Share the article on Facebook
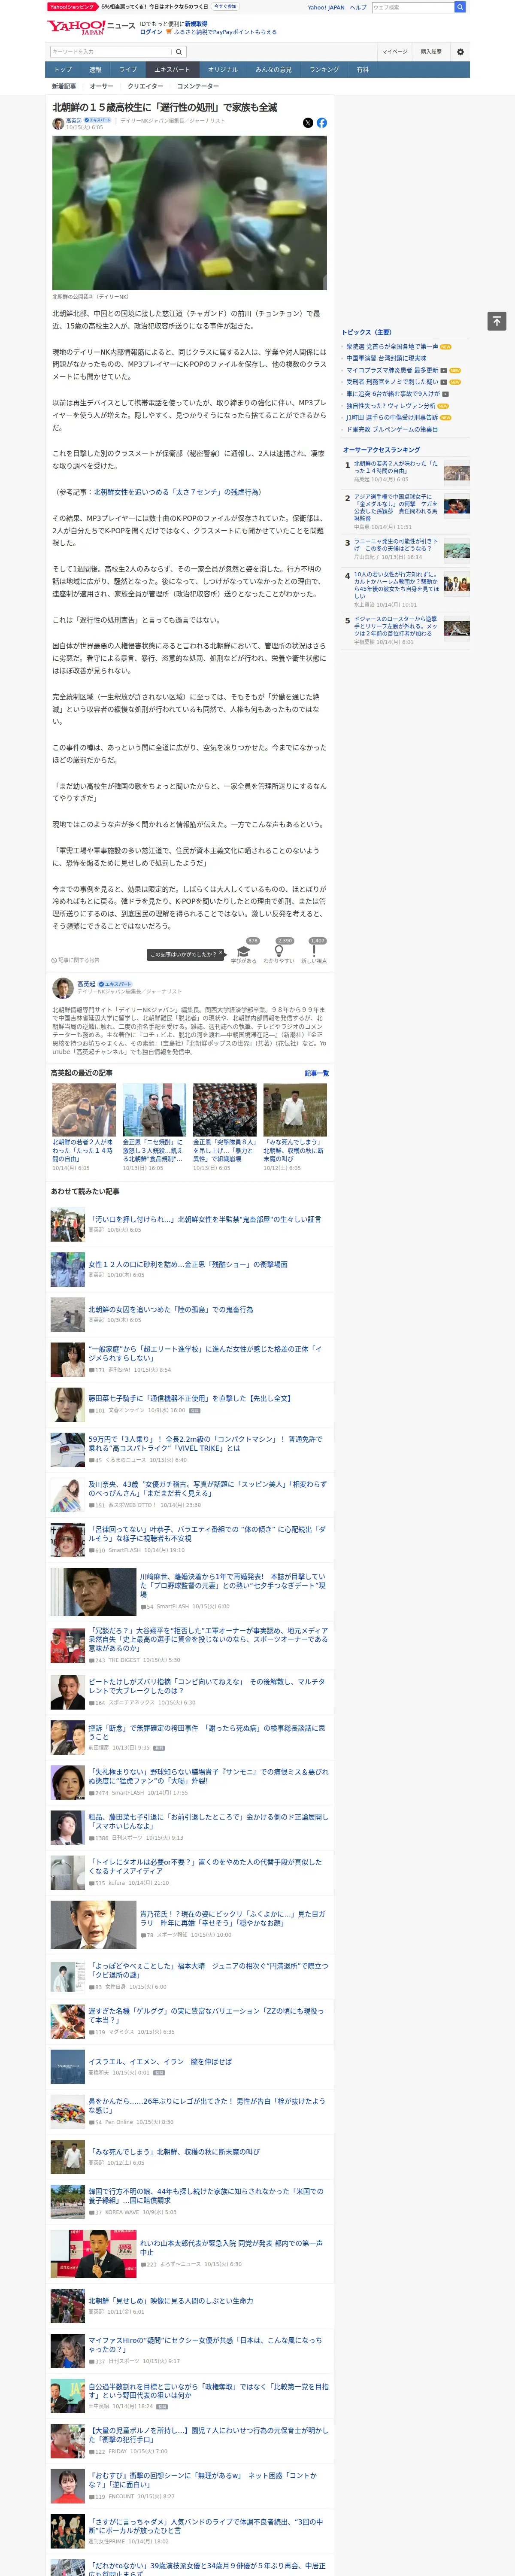This screenshot has width=515, height=2576. tap(322, 123)
